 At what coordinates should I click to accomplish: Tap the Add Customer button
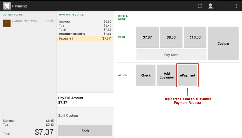coord(166,75)
